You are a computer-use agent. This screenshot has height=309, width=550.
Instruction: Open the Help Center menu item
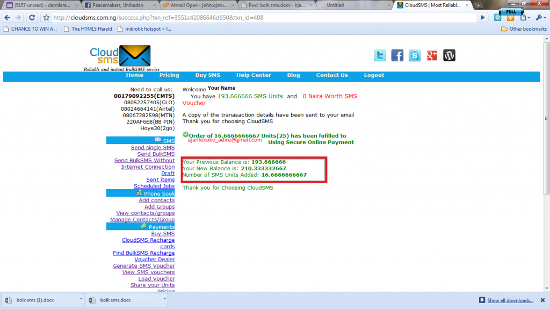254,75
